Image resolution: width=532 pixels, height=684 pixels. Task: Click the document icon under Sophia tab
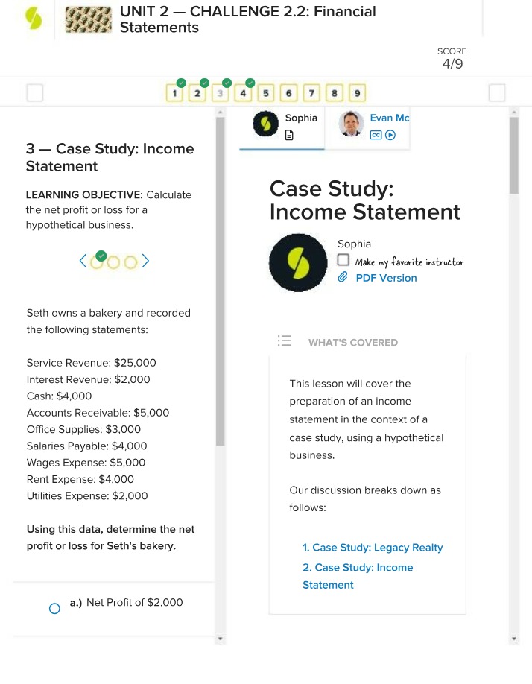289,135
